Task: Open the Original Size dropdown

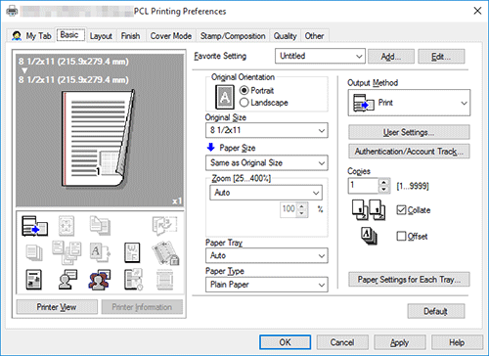Action: (267, 130)
